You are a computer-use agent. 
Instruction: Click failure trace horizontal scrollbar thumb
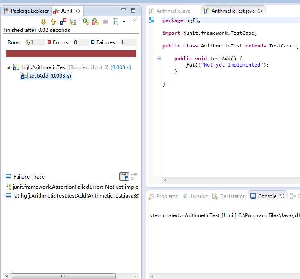click(63, 276)
